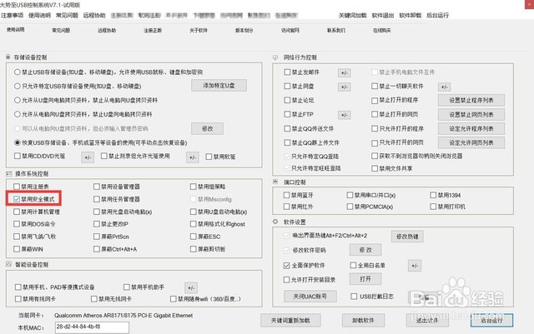Click into the 本机MAC address field
Image resolution: width=534 pixels, height=334 pixels.
(92, 327)
